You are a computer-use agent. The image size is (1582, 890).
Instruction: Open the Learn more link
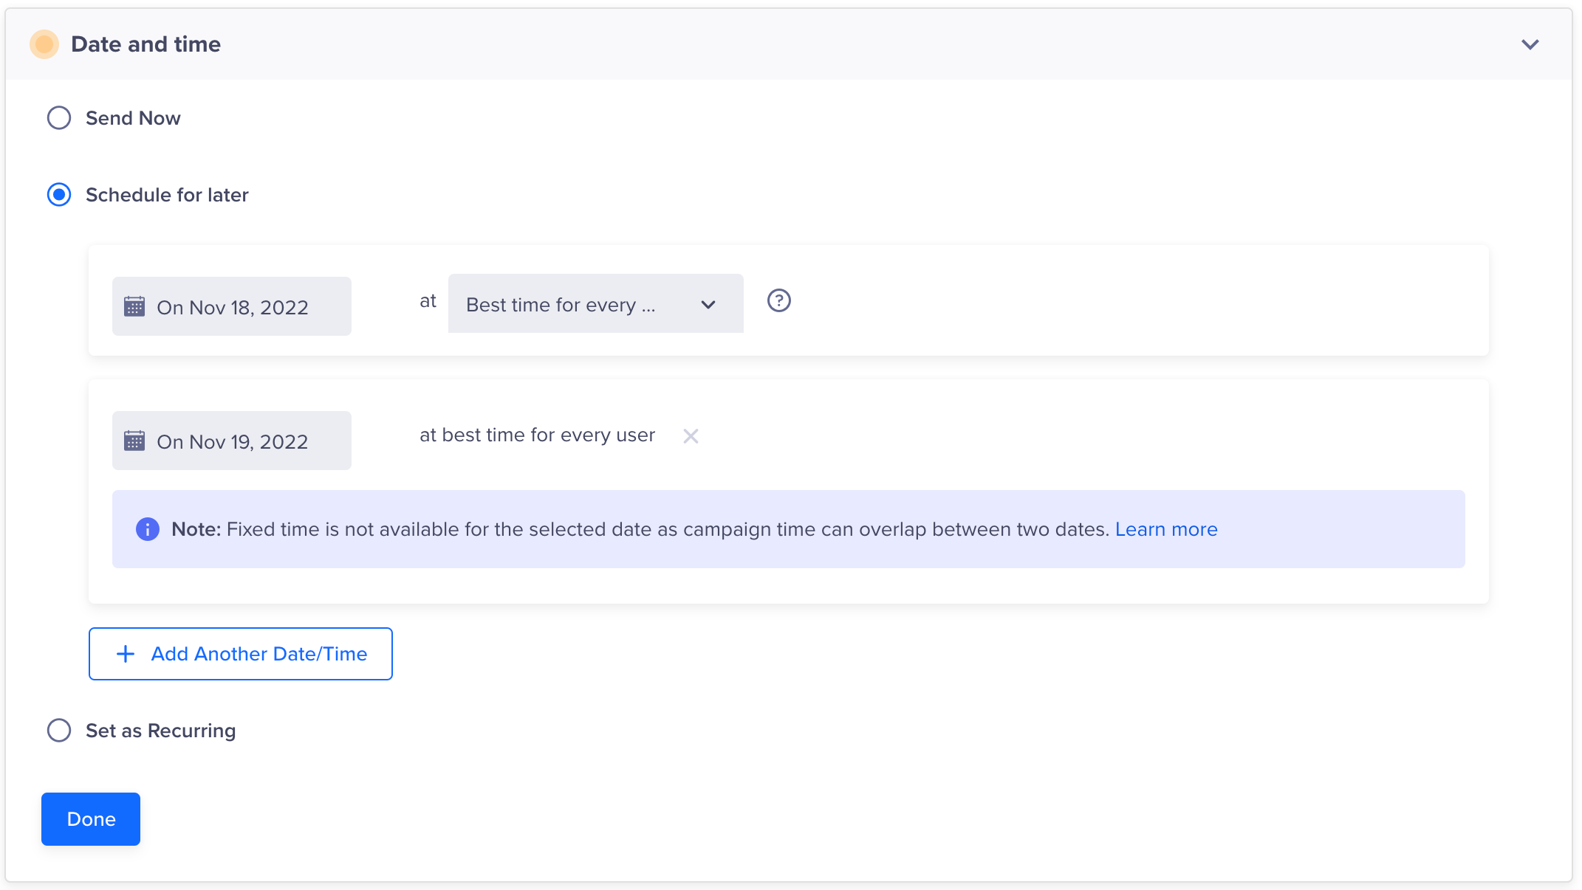pyautogui.click(x=1165, y=529)
